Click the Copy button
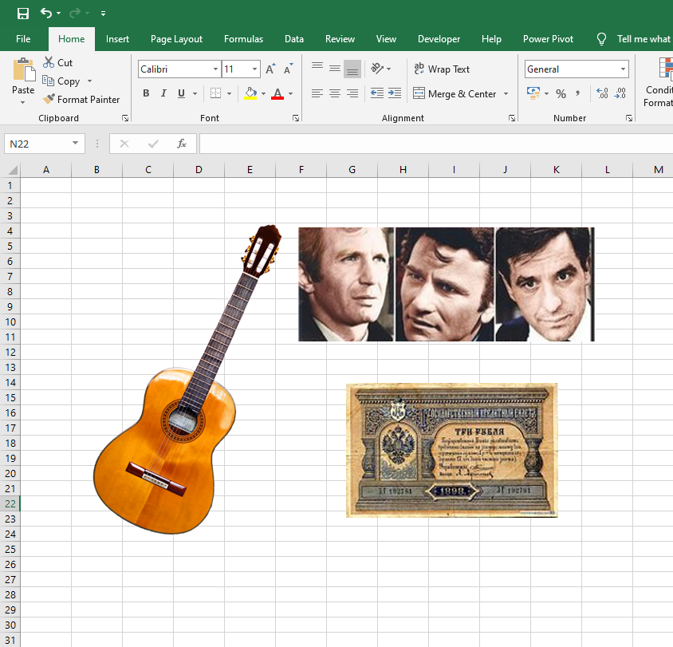673x647 pixels. (61, 81)
